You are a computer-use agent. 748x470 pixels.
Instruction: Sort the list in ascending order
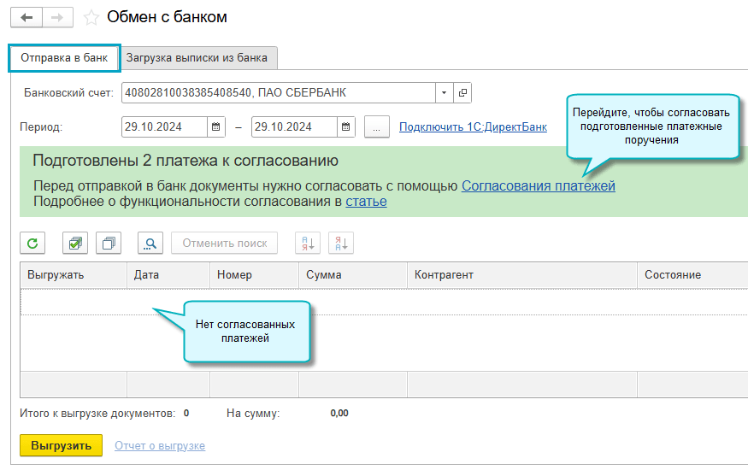[307, 244]
